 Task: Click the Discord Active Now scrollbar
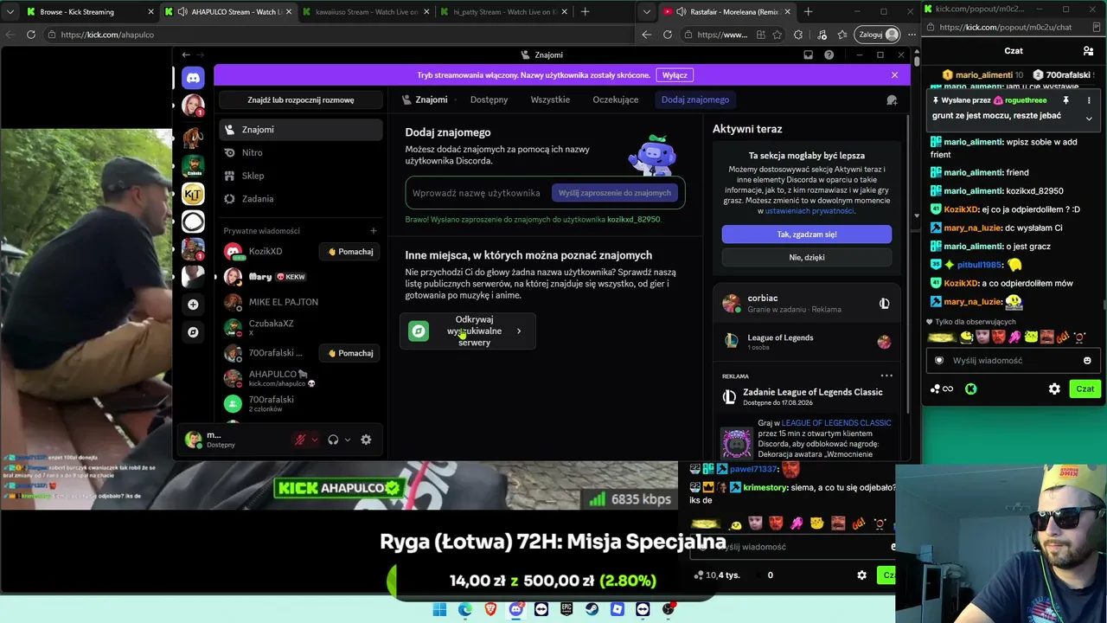point(906,264)
